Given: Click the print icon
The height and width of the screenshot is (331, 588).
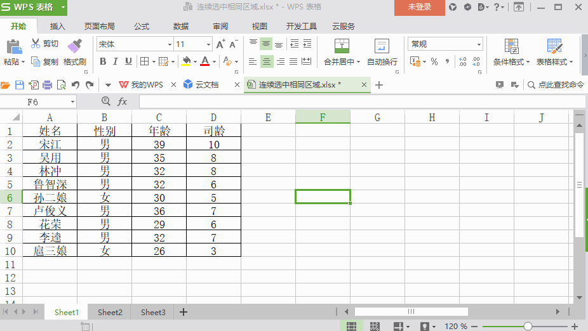Looking at the screenshot, I should [47, 85].
